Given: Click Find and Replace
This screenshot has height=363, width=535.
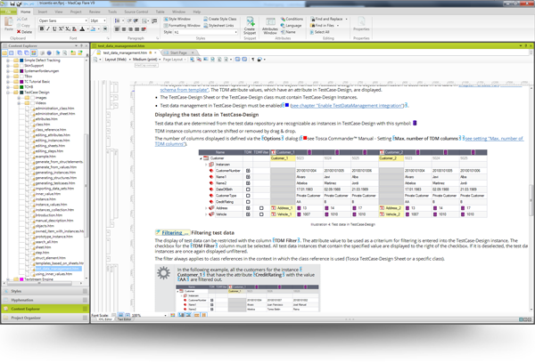Looking at the screenshot, I should tap(326, 19).
